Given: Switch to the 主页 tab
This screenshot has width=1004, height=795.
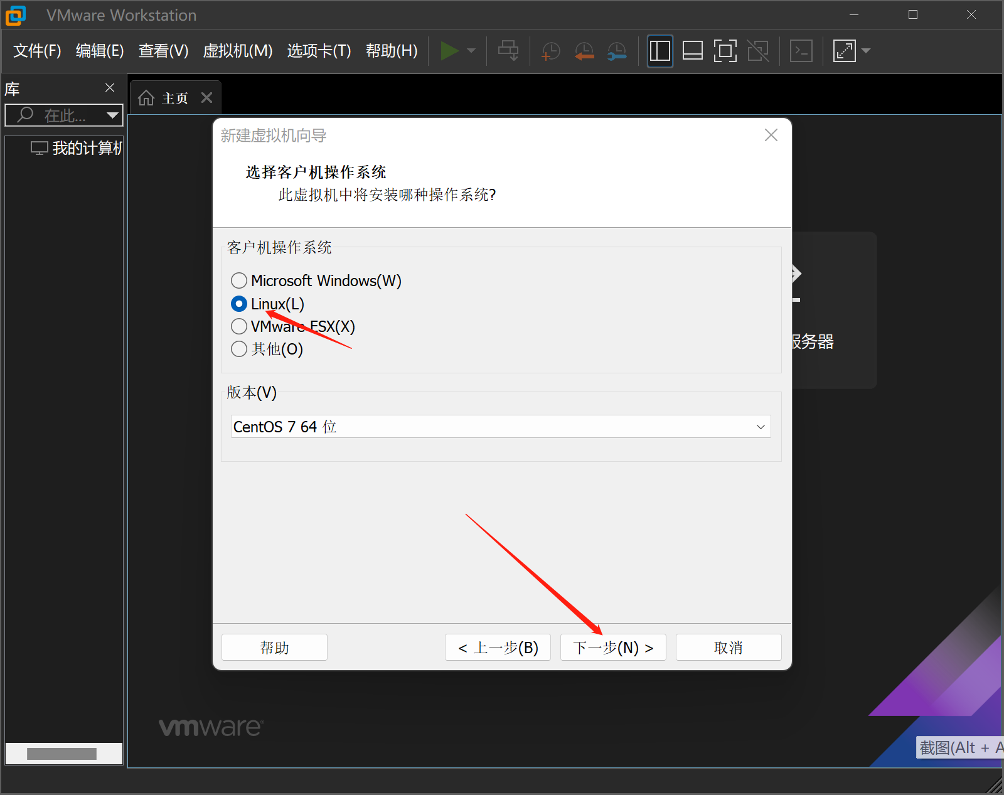Looking at the screenshot, I should (175, 98).
